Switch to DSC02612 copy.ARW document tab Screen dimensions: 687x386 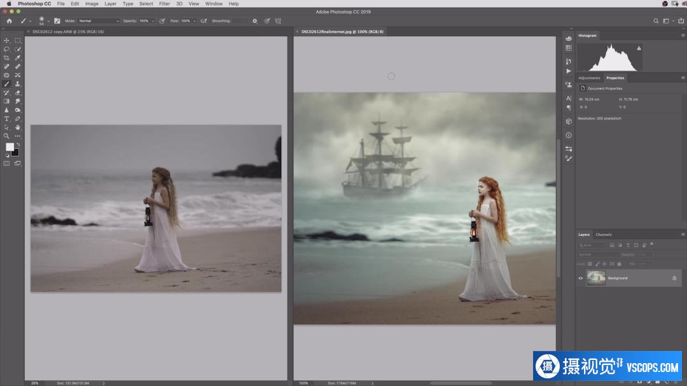(68, 32)
